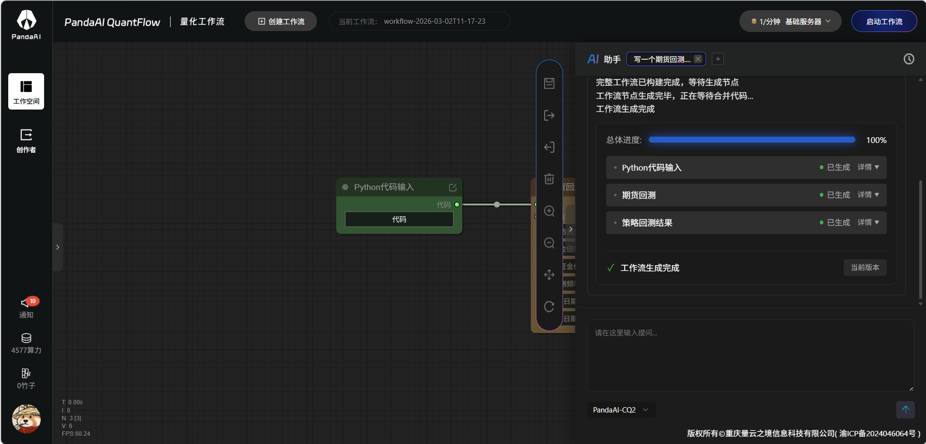Click the 量化工作流 header label
Viewport: 926px width, 444px height.
click(202, 21)
